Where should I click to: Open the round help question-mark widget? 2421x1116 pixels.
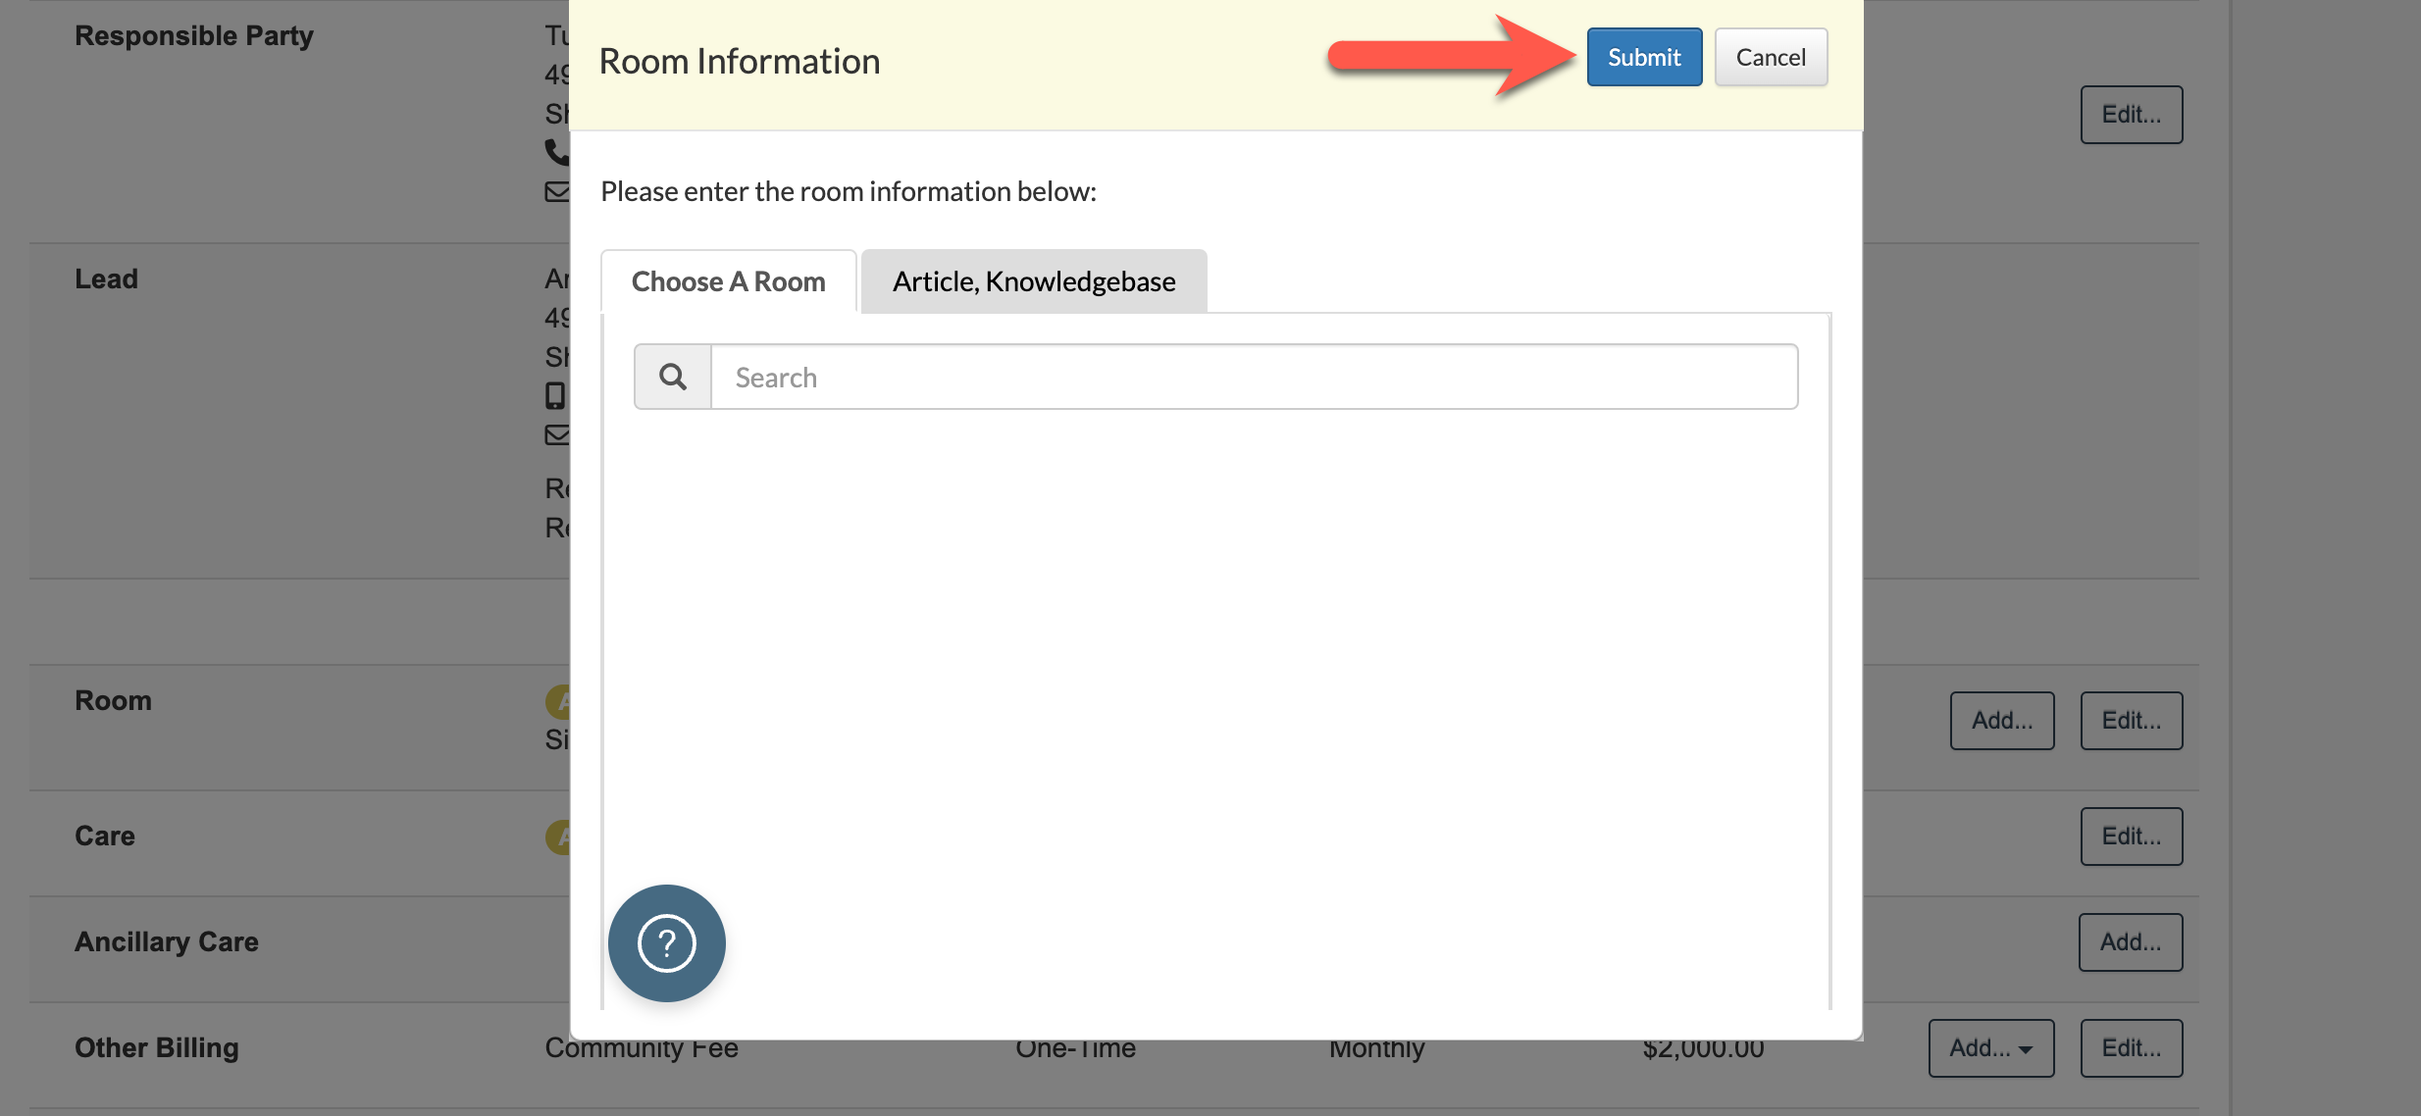tap(667, 943)
